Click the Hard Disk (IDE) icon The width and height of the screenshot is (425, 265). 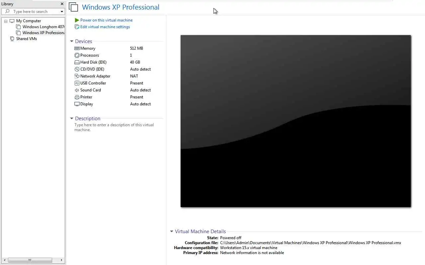click(77, 62)
